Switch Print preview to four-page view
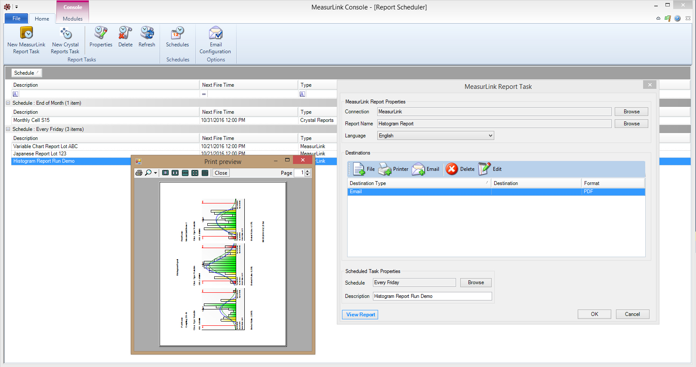This screenshot has width=696, height=367. point(195,173)
